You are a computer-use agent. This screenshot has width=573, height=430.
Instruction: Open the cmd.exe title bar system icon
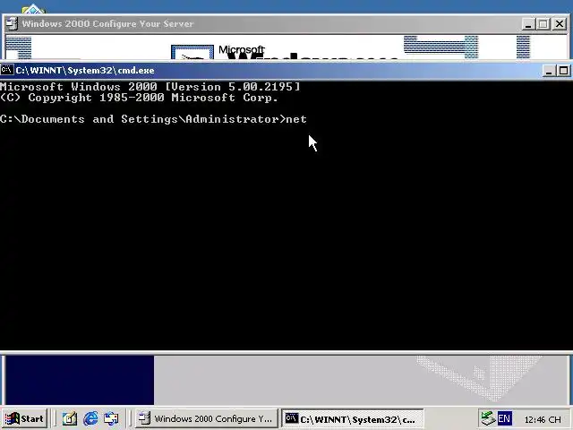pyautogui.click(x=7, y=70)
